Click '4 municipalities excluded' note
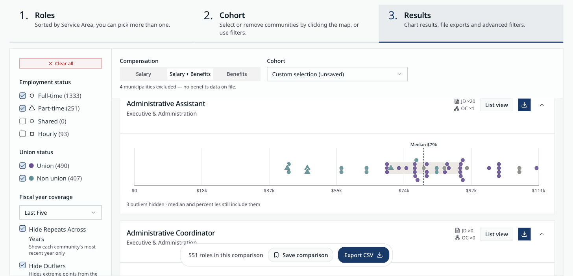This screenshot has height=276, width=573. point(178,86)
